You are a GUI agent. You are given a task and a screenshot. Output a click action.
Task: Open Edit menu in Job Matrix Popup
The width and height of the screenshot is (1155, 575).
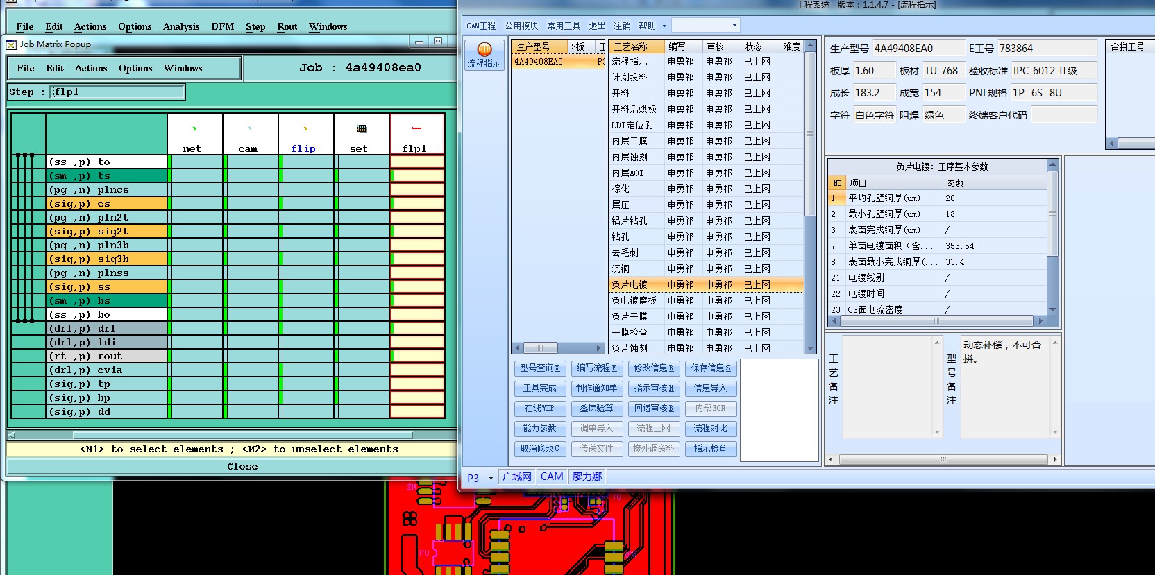55,68
